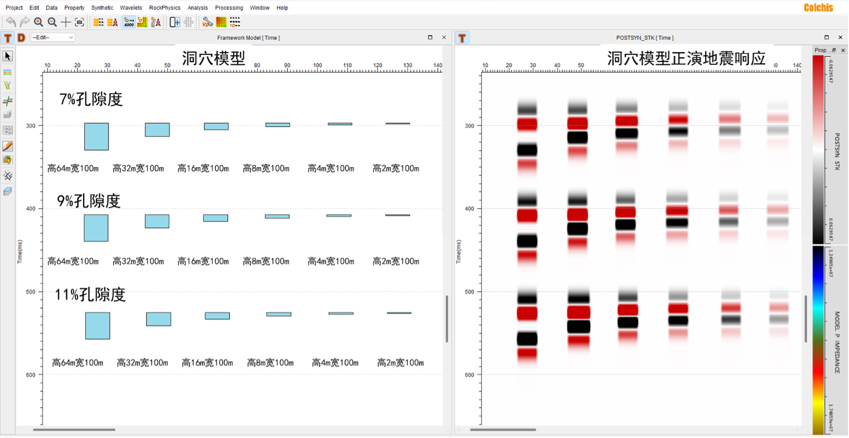849x438 pixels.
Task: Click the 洞穴模型 title text
Action: click(214, 58)
